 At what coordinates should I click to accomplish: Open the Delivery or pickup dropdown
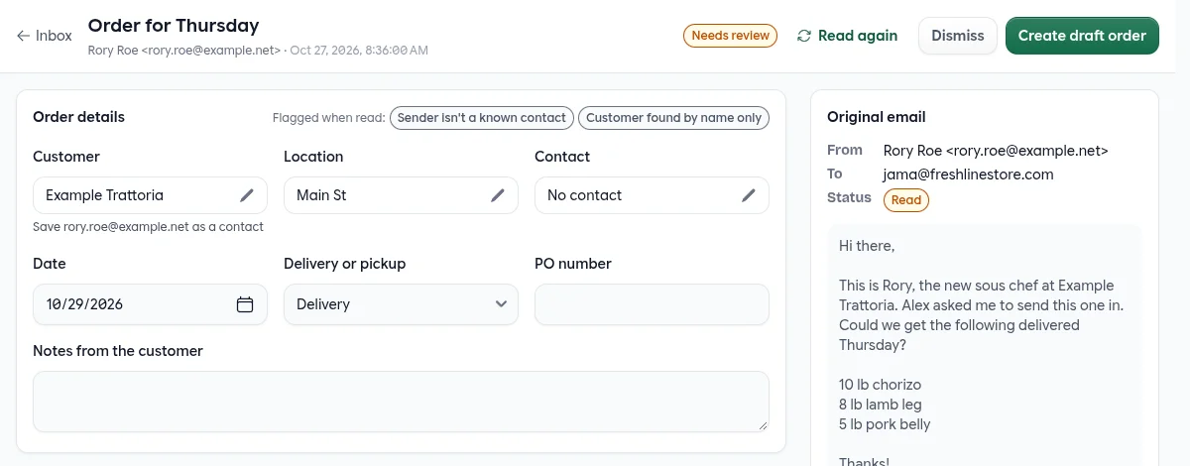[401, 304]
